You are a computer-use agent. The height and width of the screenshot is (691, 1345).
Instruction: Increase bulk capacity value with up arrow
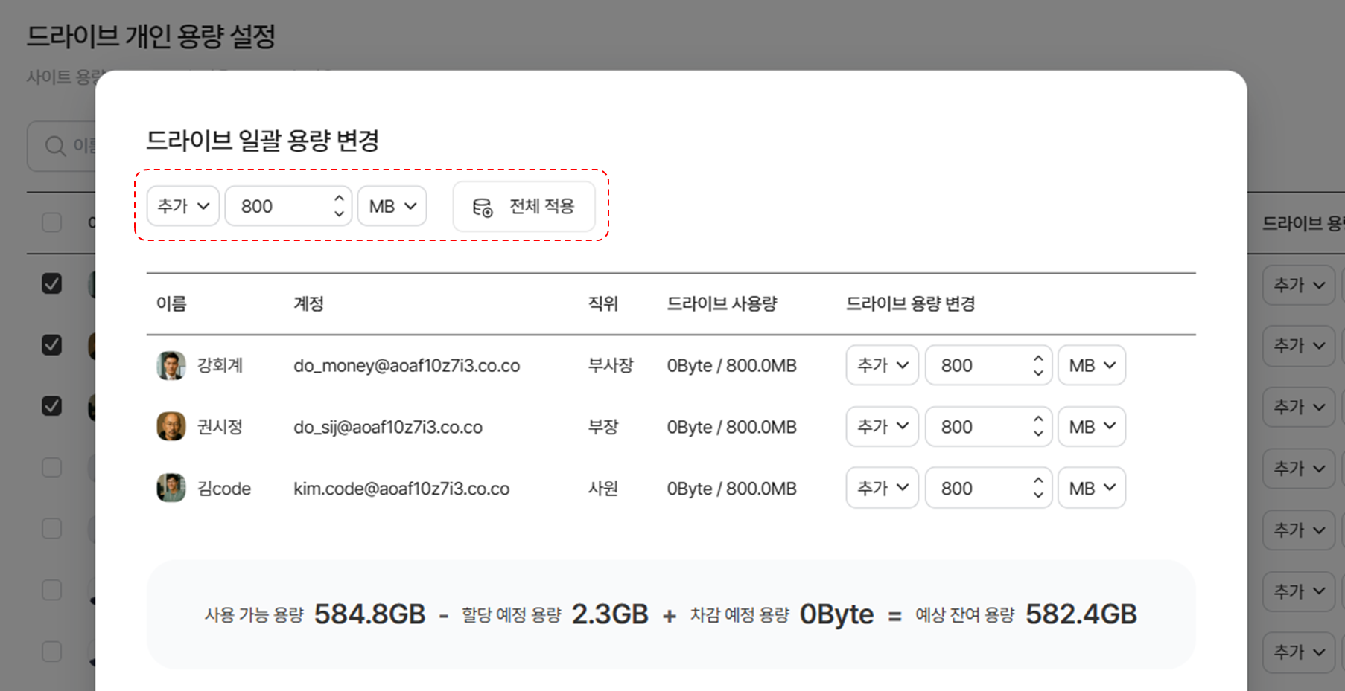[339, 199]
